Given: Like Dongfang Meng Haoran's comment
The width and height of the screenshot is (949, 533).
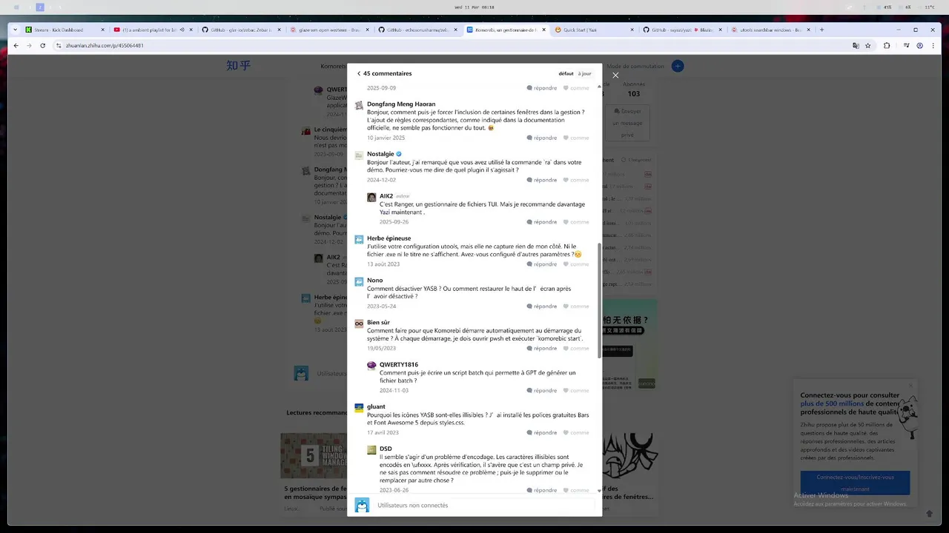Looking at the screenshot, I should (x=576, y=138).
